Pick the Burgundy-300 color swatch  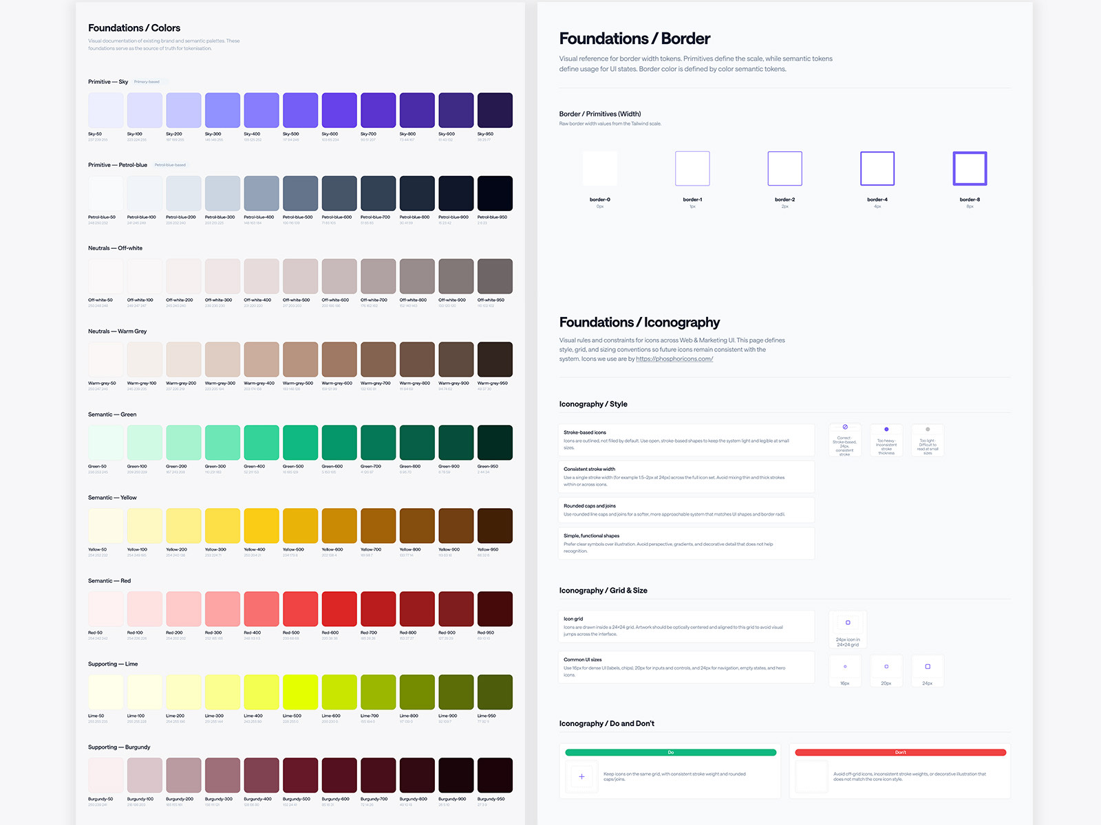pos(222,775)
